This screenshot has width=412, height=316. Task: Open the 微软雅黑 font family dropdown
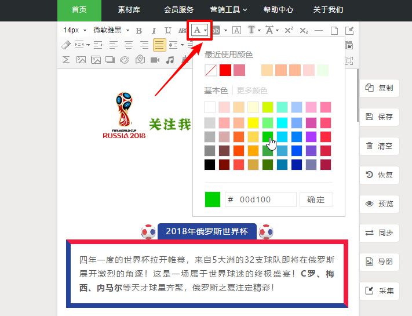point(111,30)
